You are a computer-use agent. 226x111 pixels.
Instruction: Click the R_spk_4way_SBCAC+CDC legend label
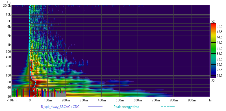point(60,107)
